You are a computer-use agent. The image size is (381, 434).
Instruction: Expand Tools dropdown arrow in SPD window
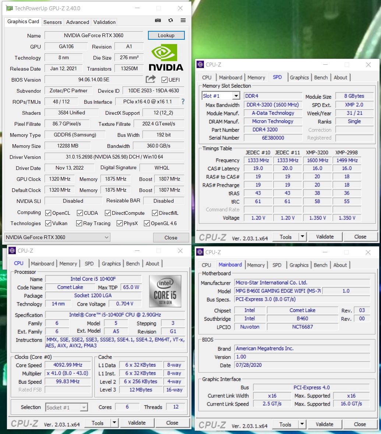click(302, 236)
